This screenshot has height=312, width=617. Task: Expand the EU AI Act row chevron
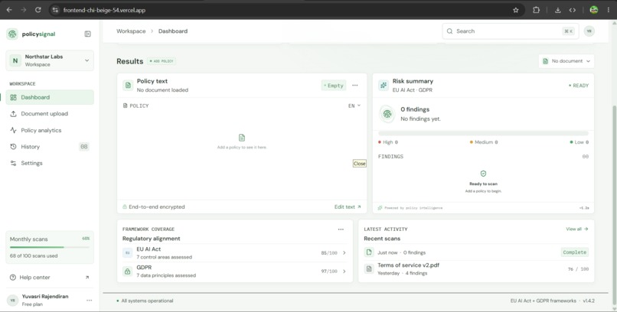(344, 253)
